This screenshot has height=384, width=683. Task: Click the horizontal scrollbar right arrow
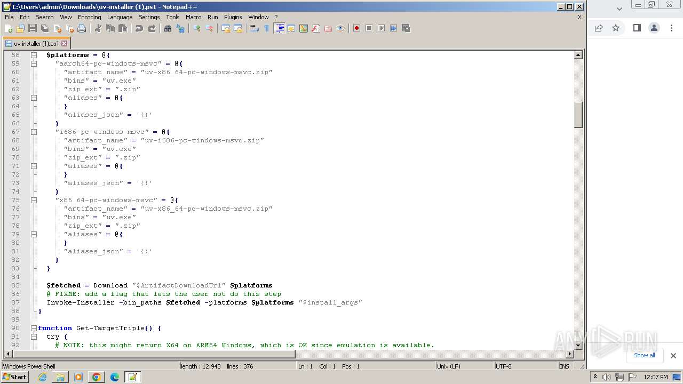pos(570,354)
